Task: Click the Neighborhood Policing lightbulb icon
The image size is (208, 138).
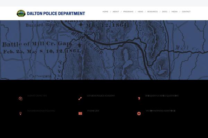Action: pyautogui.click(x=20, y=114)
